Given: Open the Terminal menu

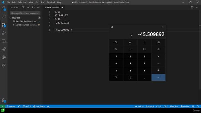Looking at the screenshot, I should click(x=51, y=2).
